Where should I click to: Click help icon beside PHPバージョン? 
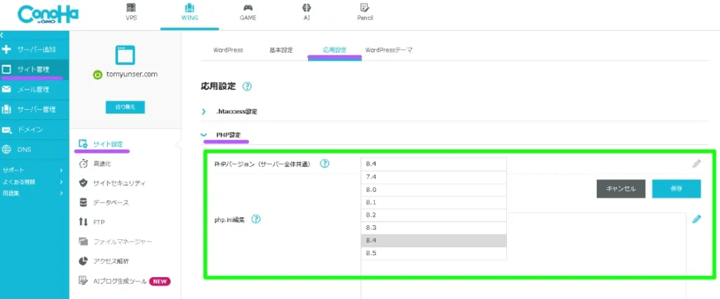coord(325,163)
